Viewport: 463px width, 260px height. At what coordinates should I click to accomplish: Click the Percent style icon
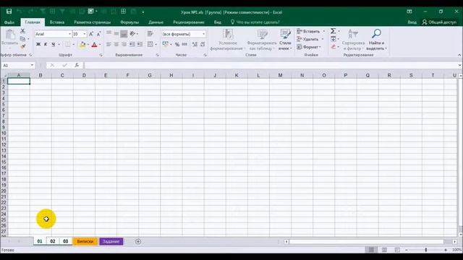[x=177, y=45]
